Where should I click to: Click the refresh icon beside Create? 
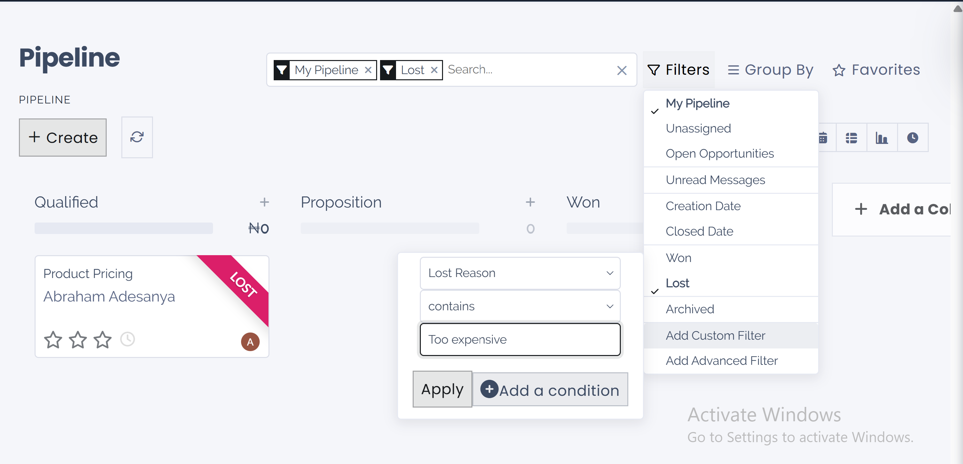click(137, 137)
